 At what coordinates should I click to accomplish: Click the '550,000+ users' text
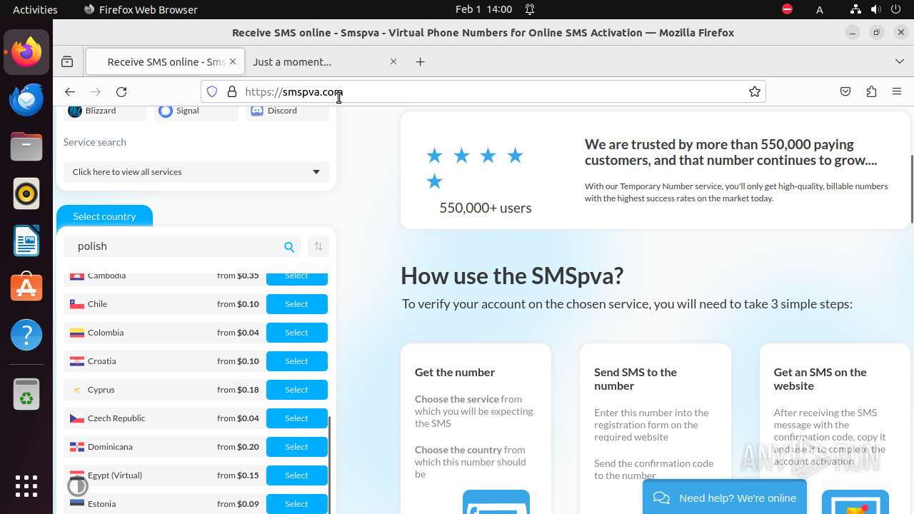coord(486,208)
